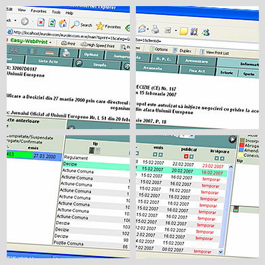
Task: Open the Home page icon
Action: (x=63, y=23)
